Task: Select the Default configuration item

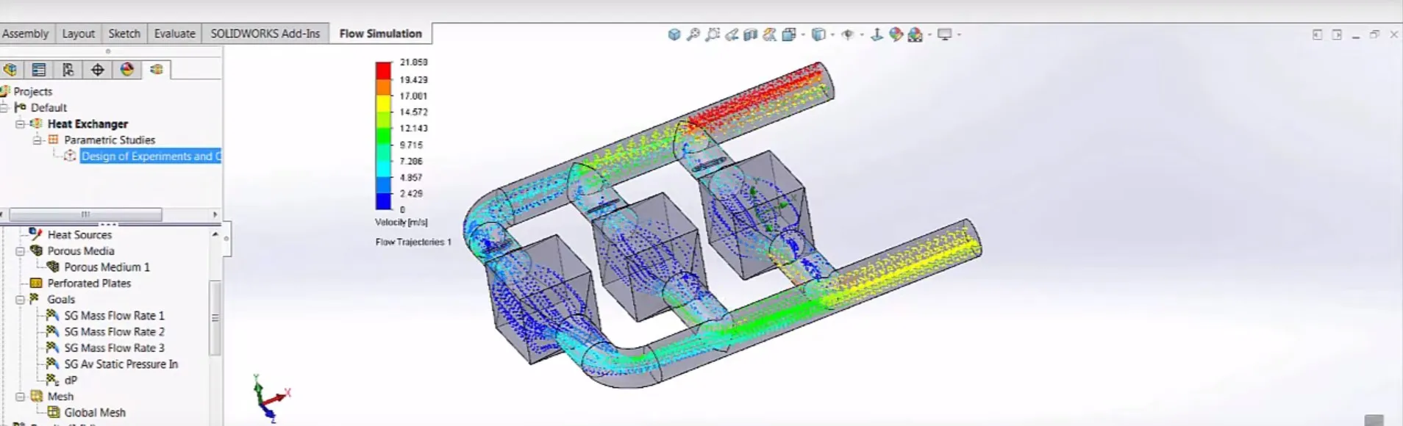Action: coord(49,108)
